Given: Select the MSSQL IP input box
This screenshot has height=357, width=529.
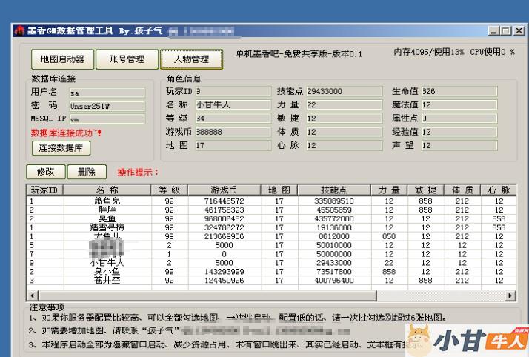Looking at the screenshot, I should tap(107, 118).
